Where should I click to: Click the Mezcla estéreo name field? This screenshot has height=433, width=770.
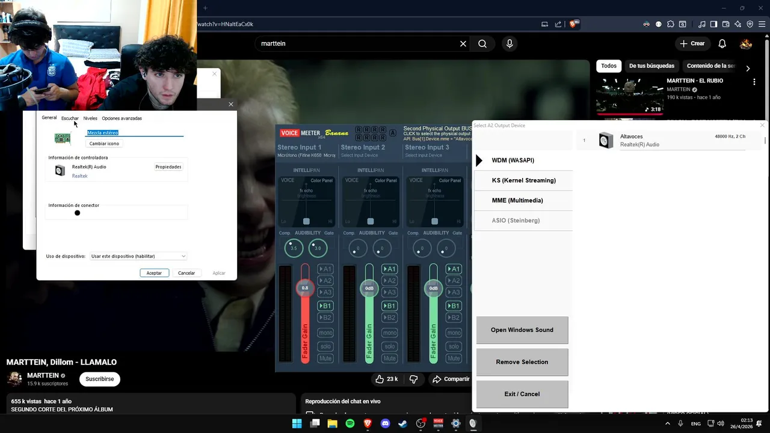(x=135, y=132)
